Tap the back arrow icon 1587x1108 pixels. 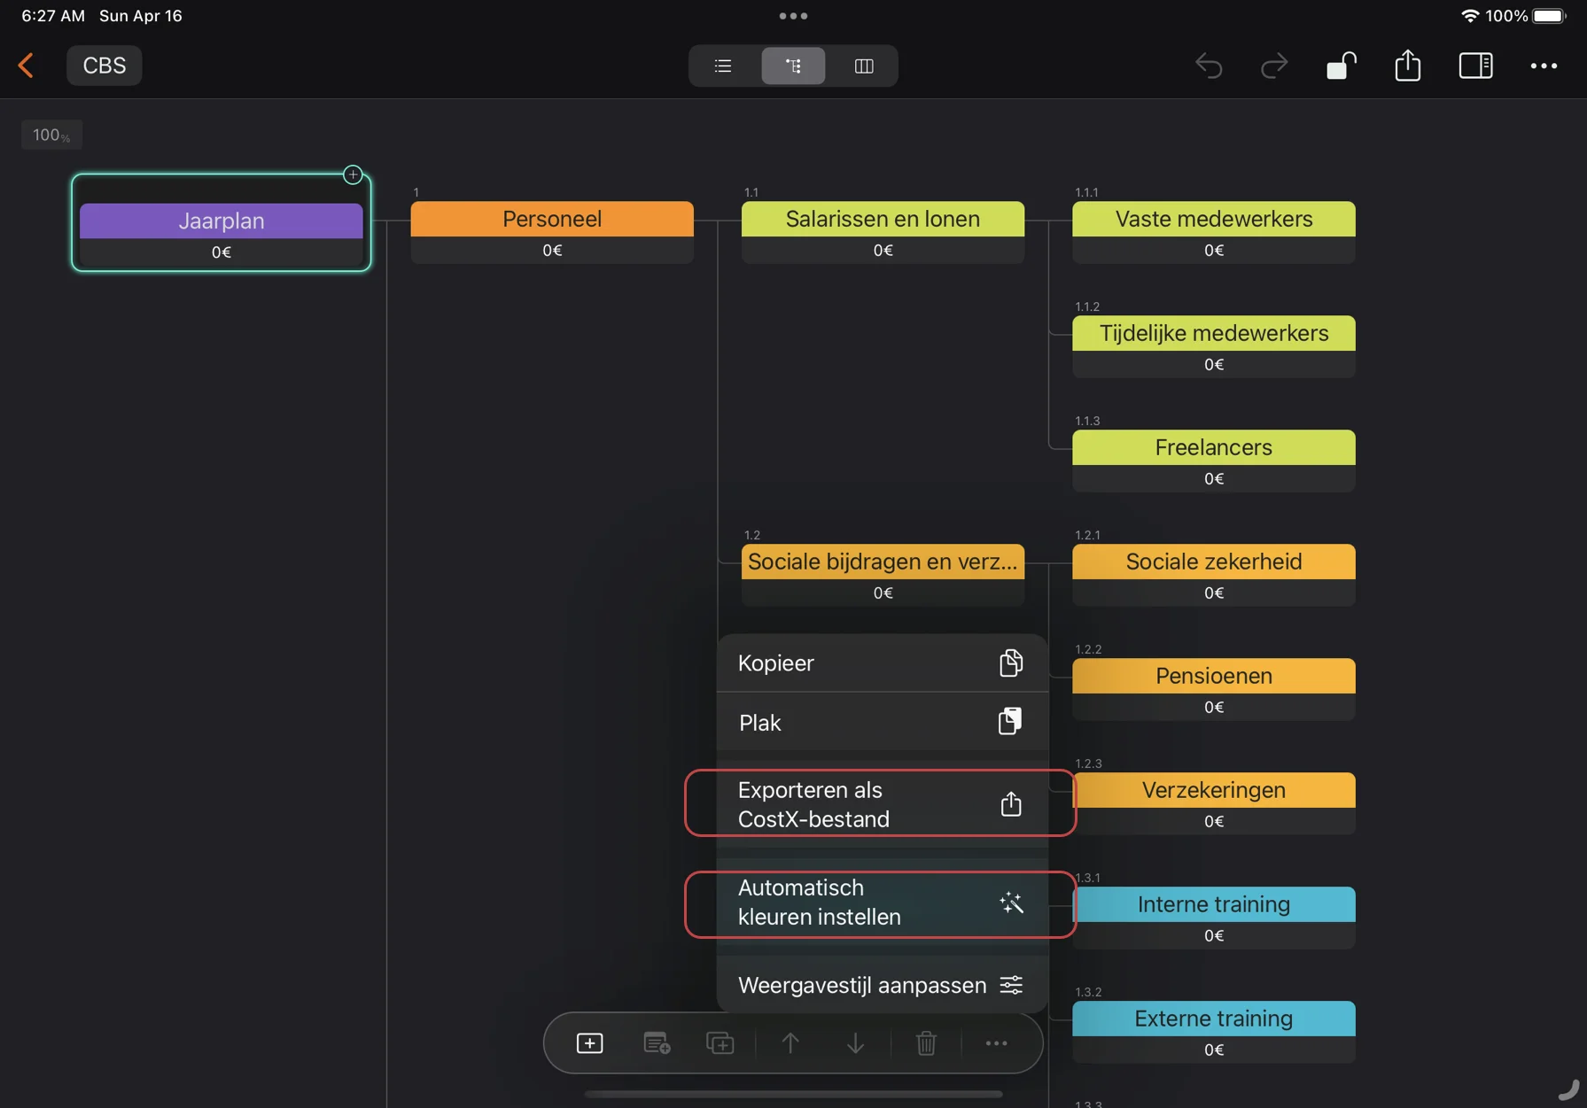click(27, 66)
